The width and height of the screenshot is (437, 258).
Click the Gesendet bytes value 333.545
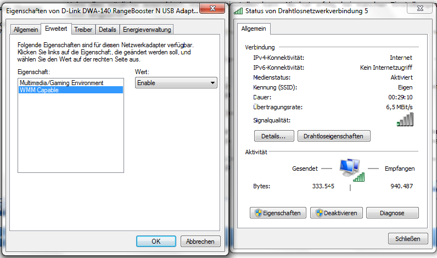323,186
